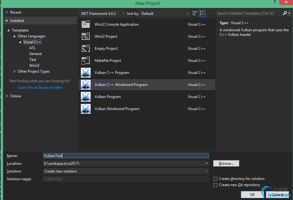
Task: Click the Search Installed Templates box
Action: point(250,13)
